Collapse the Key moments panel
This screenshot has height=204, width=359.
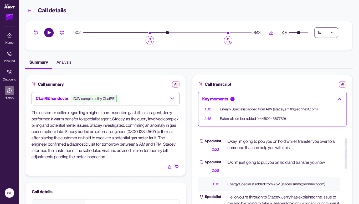pos(339,99)
